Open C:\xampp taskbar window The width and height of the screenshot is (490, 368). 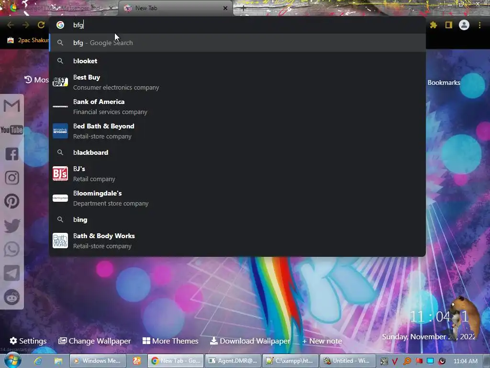tap(290, 361)
